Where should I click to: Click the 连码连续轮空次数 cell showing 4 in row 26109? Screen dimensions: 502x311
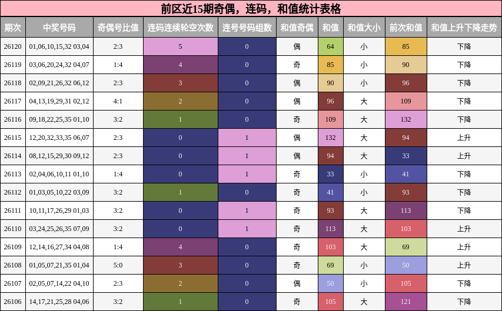(x=181, y=247)
